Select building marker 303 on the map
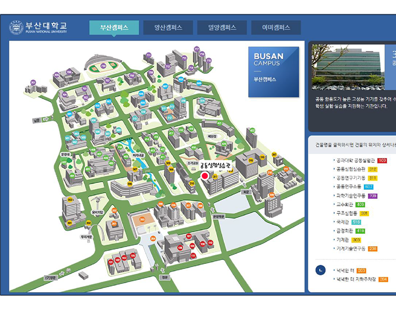Image resolution: width=396 pixels, height=309 pixels. 70,200
